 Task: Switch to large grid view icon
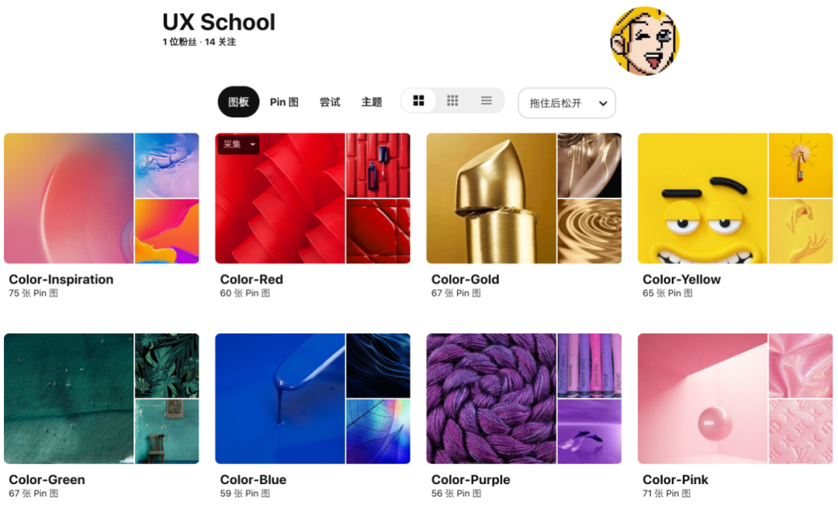(418, 101)
